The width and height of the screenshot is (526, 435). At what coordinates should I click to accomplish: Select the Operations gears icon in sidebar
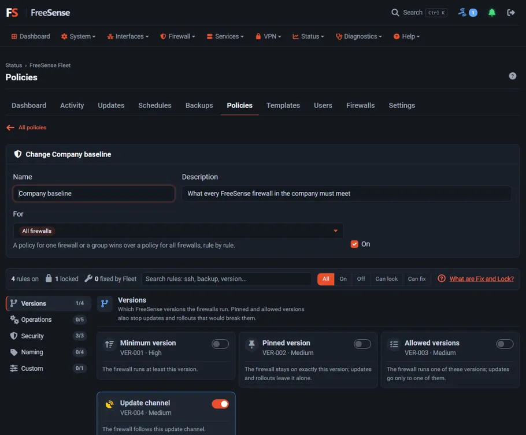pyautogui.click(x=14, y=319)
